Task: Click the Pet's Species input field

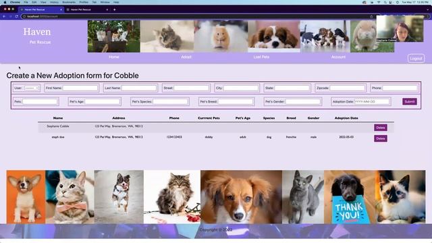Action: [170, 101]
